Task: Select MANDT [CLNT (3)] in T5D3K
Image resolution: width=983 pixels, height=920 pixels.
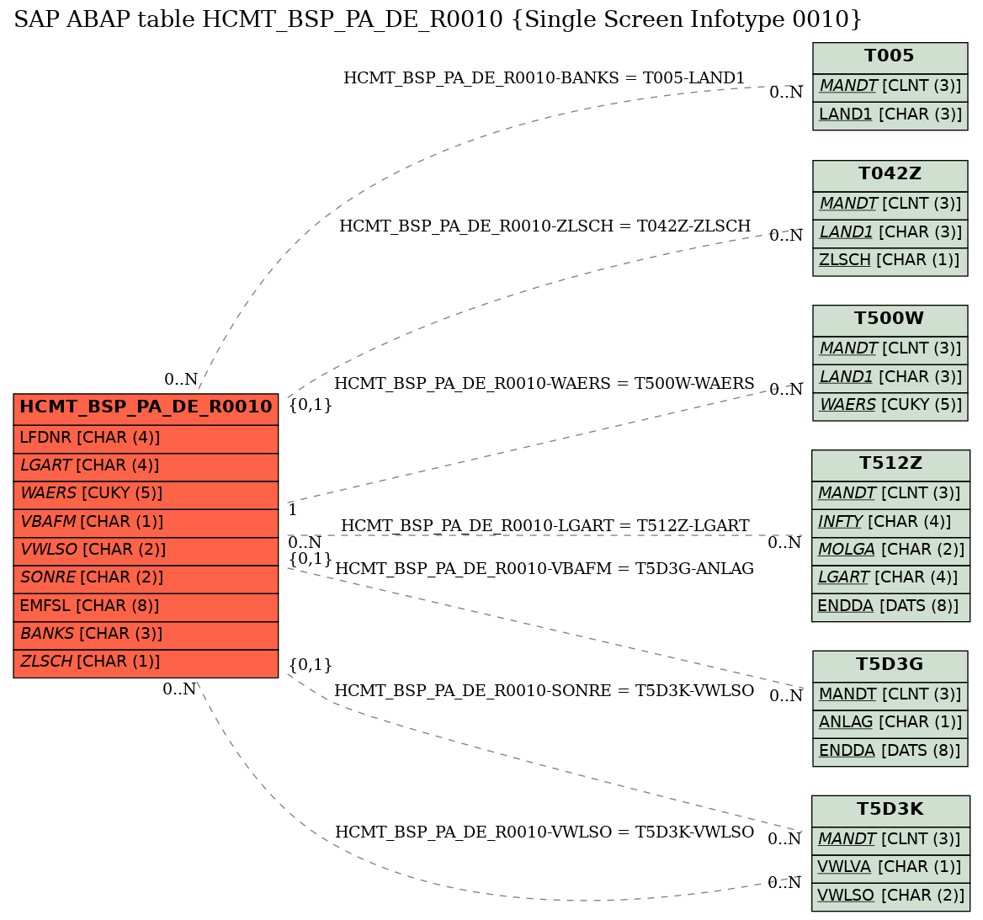Action: [x=890, y=840]
